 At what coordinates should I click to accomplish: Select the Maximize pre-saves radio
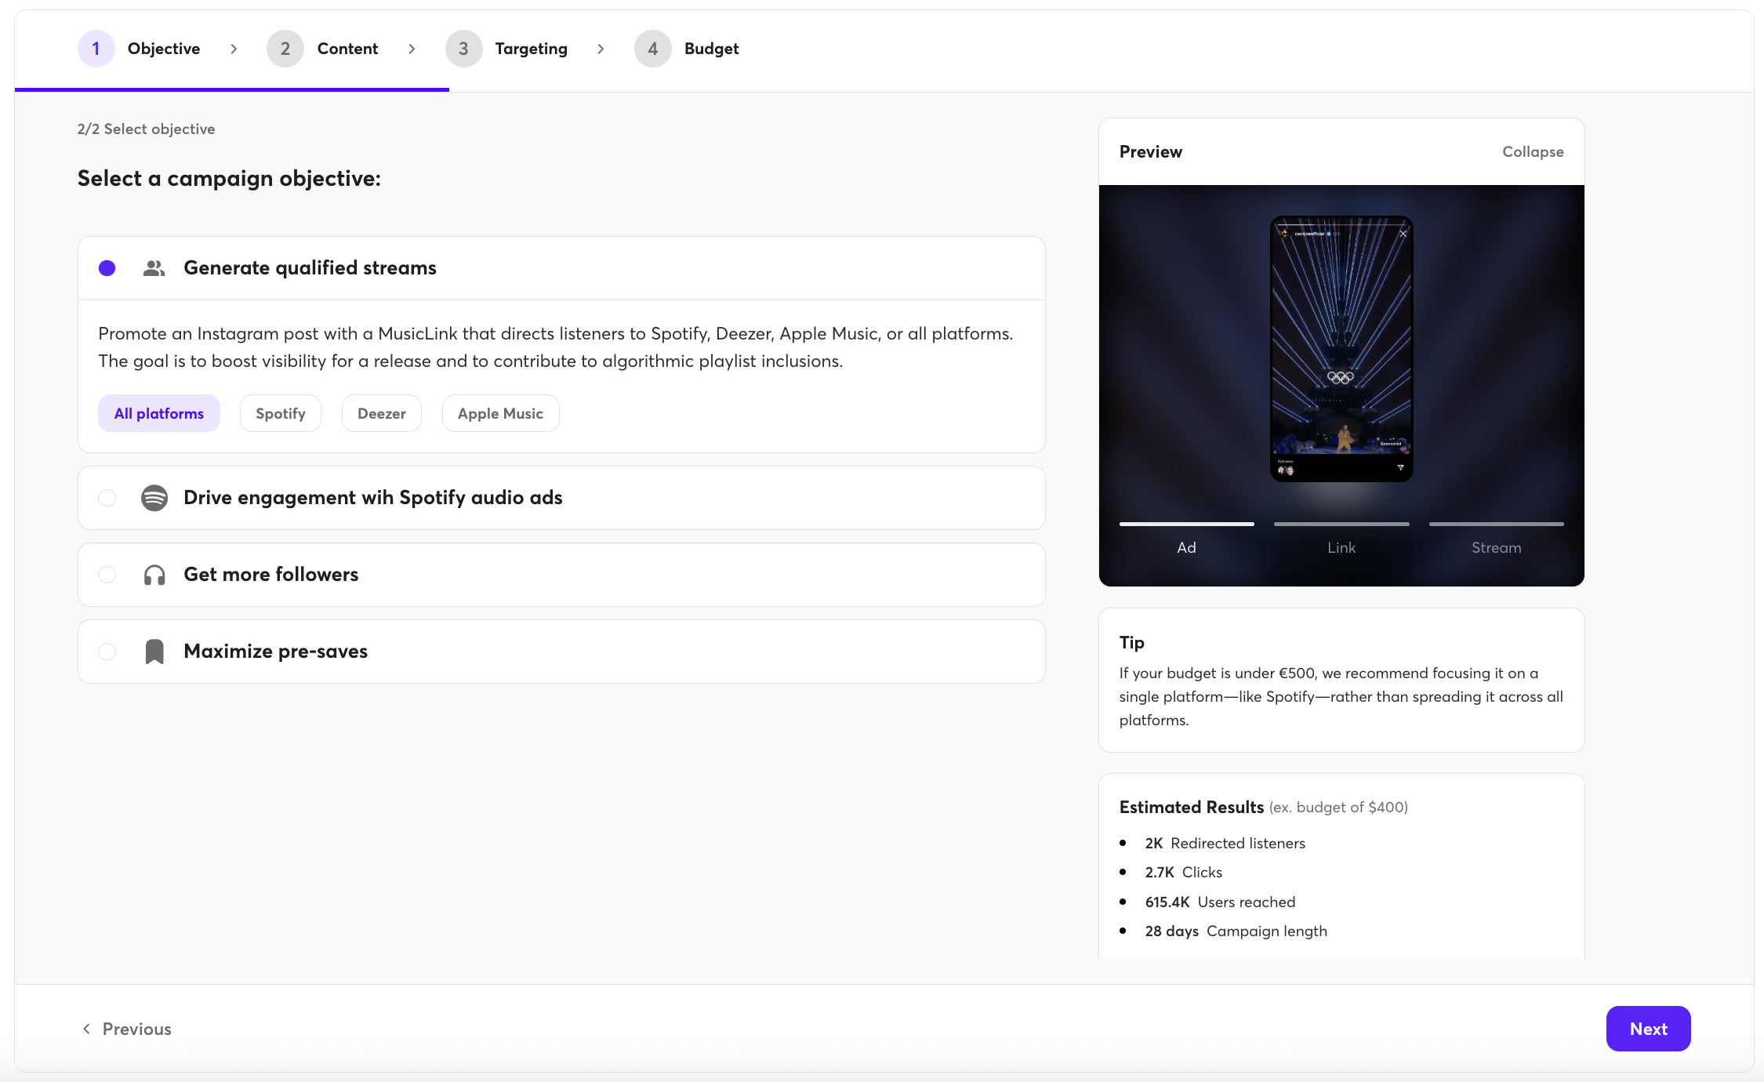[x=107, y=652]
